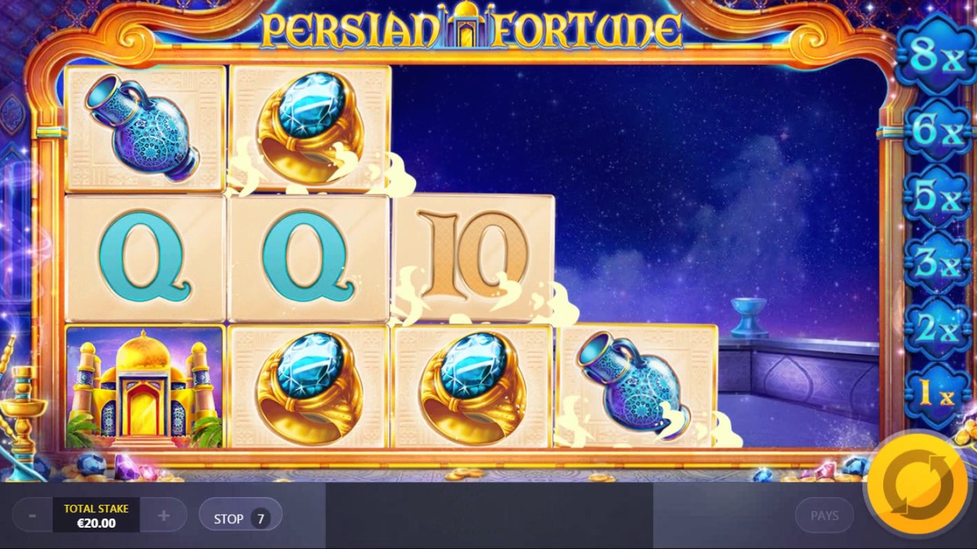Select the 6x multiplier badge
Image resolution: width=977 pixels, height=549 pixels.
(937, 130)
